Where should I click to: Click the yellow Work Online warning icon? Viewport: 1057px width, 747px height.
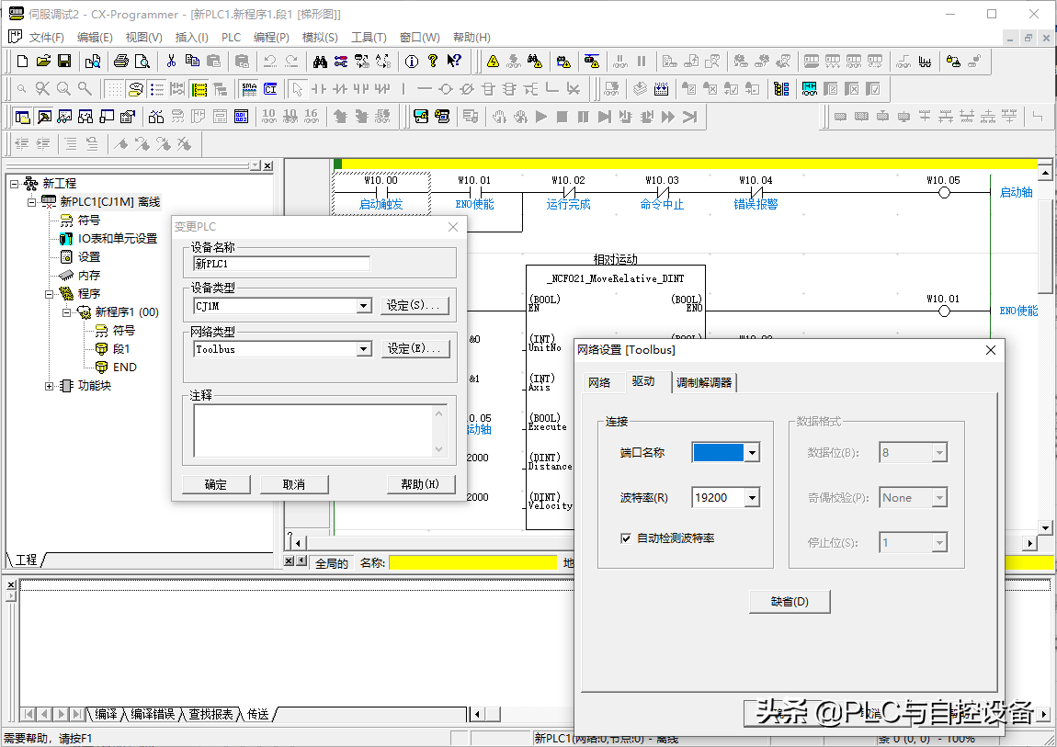coord(493,62)
